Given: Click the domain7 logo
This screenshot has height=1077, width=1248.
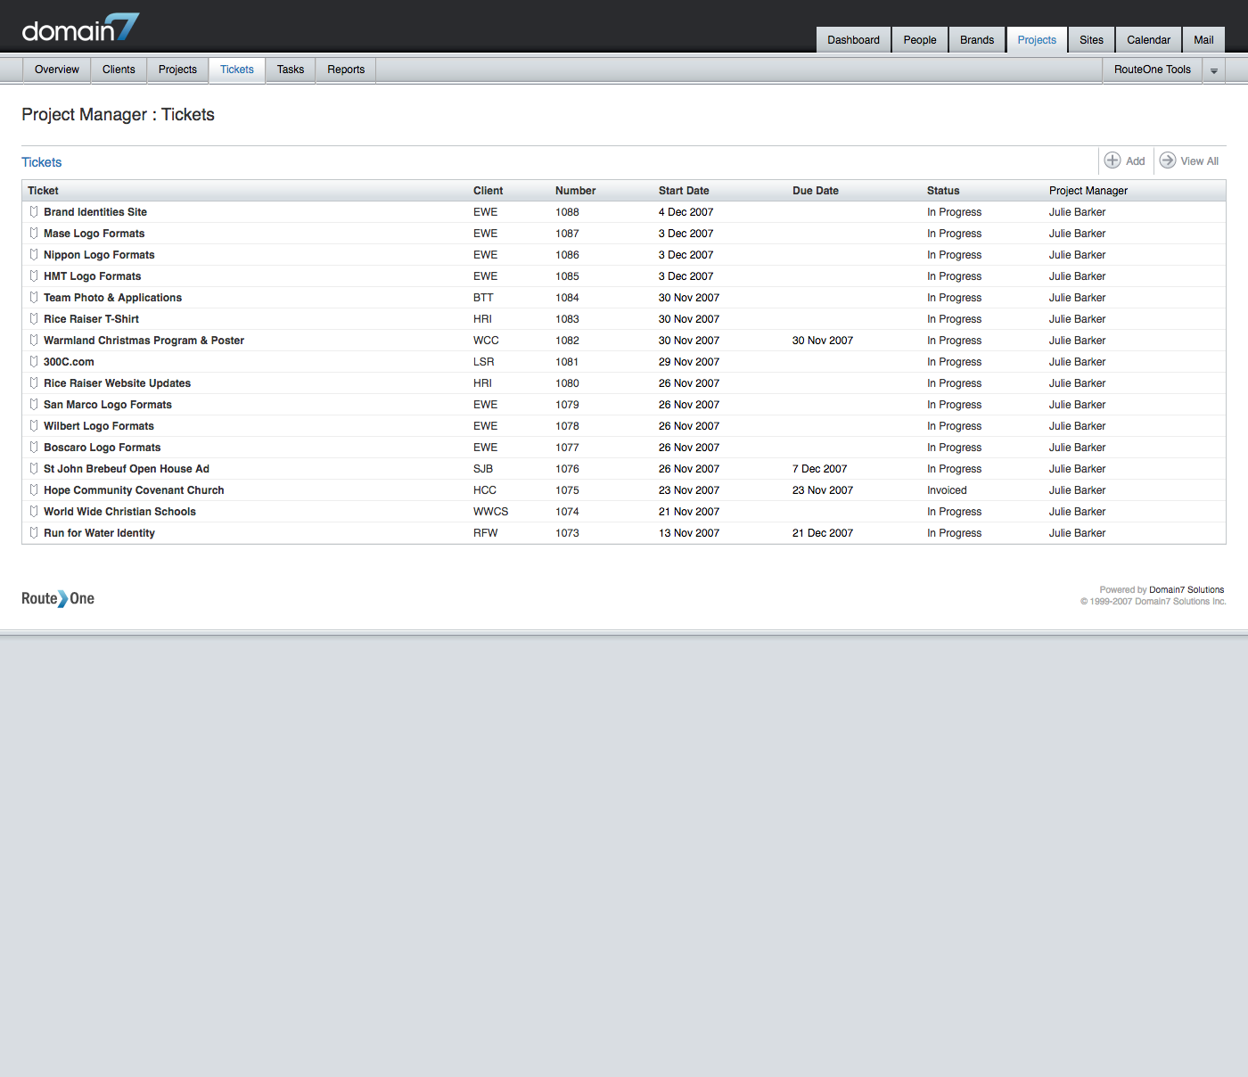Looking at the screenshot, I should click(x=80, y=29).
